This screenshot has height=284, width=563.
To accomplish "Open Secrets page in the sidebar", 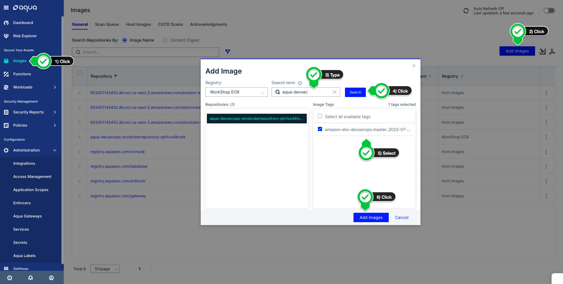I will [x=20, y=242].
